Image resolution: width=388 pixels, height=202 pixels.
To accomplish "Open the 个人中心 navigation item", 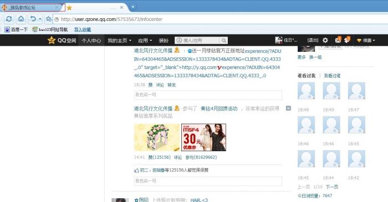I will coord(91,40).
